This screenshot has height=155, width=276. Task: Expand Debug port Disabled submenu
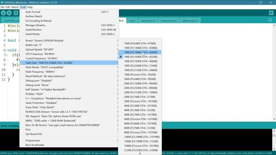coord(69,81)
